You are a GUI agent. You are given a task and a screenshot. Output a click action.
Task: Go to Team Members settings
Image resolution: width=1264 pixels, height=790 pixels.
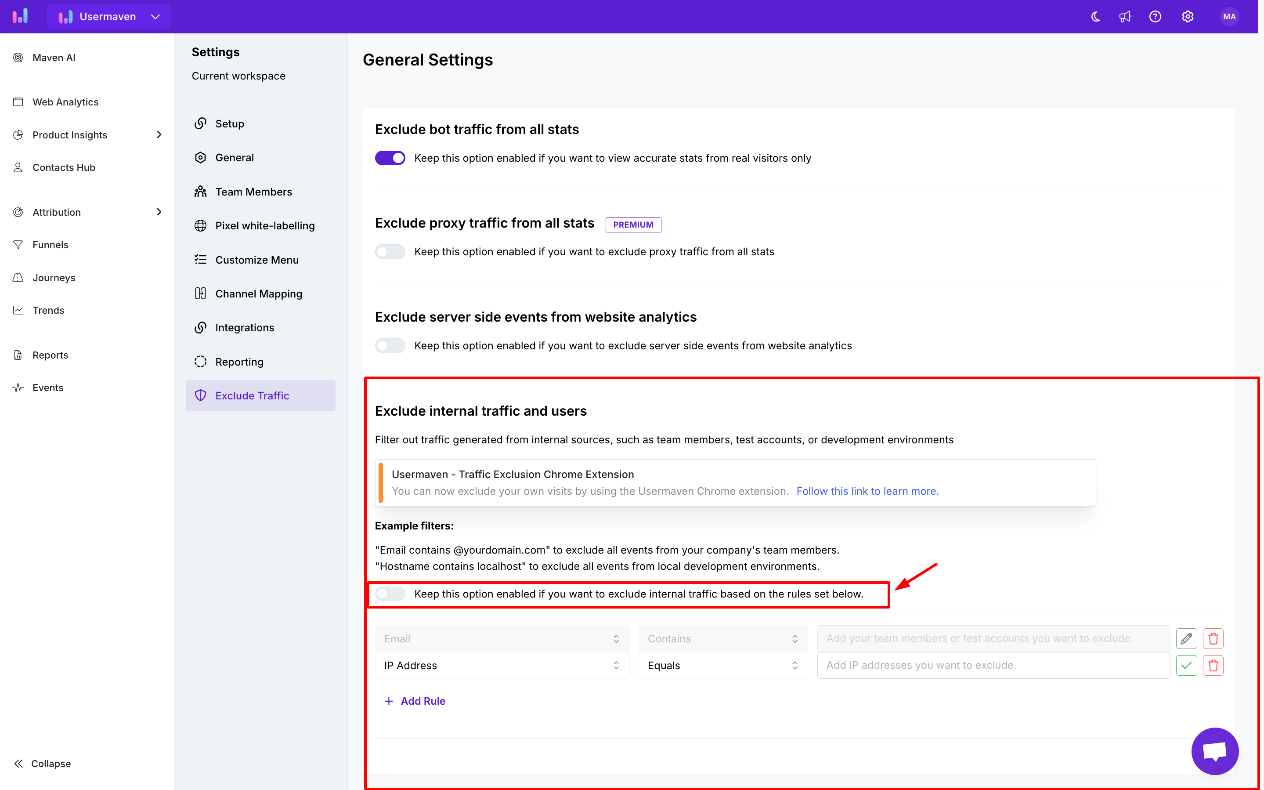pos(253,192)
